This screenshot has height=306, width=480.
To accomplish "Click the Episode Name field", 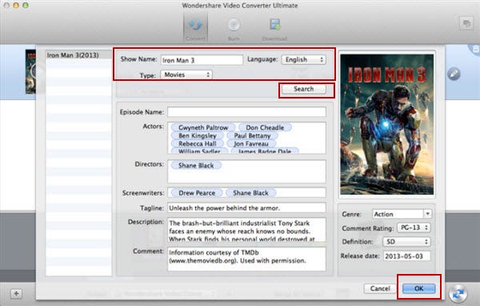I will tap(246, 112).
